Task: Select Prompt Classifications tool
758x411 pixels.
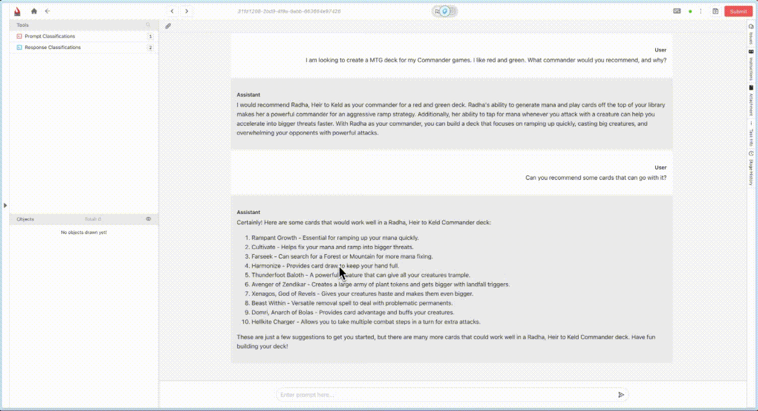Action: tap(84, 37)
